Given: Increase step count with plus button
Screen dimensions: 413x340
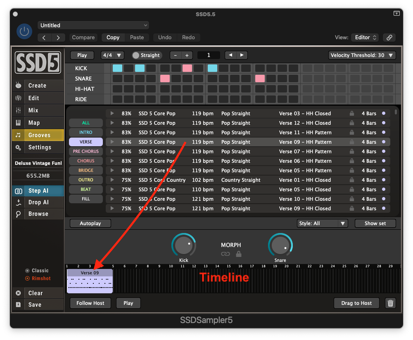Looking at the screenshot, I should 187,55.
